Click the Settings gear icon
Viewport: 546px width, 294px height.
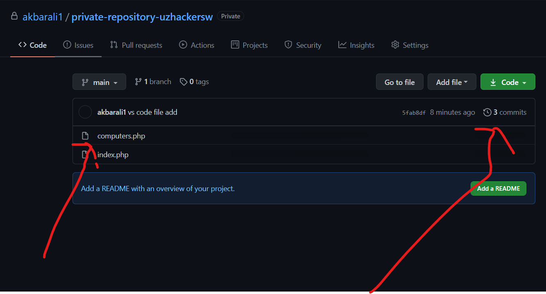point(395,45)
